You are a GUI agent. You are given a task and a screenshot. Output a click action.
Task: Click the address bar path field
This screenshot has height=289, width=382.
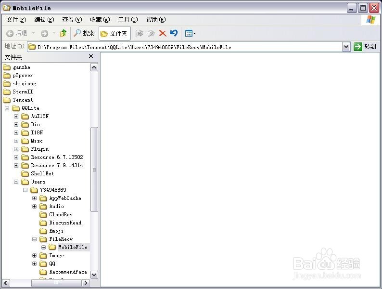click(x=185, y=47)
